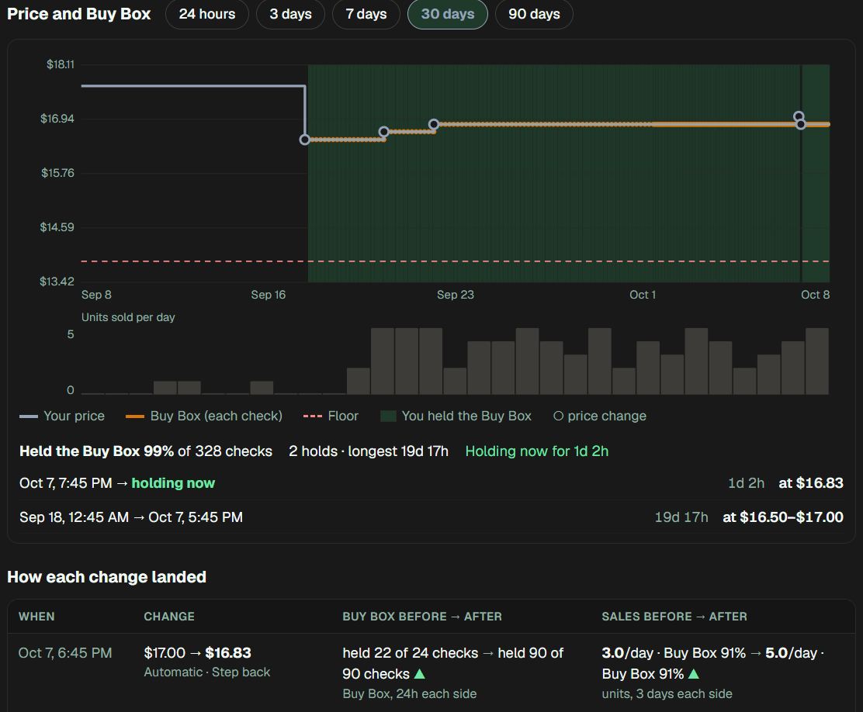Click the lower price change marker near Oct 8
The image size is (863, 712).
pos(801,125)
